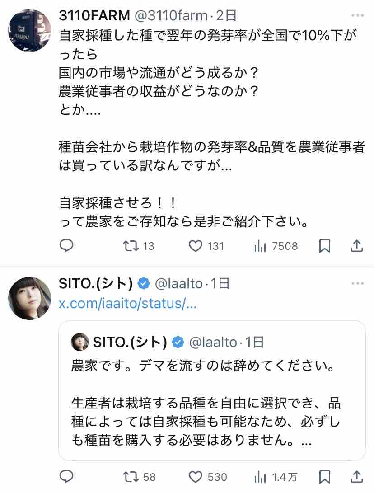Image resolution: width=374 pixels, height=493 pixels.
Task: Retweet the SITO post with 58 reposts
Action: click(x=139, y=477)
